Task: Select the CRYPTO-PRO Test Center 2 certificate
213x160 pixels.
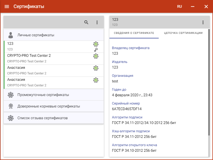Action: click(x=48, y=58)
